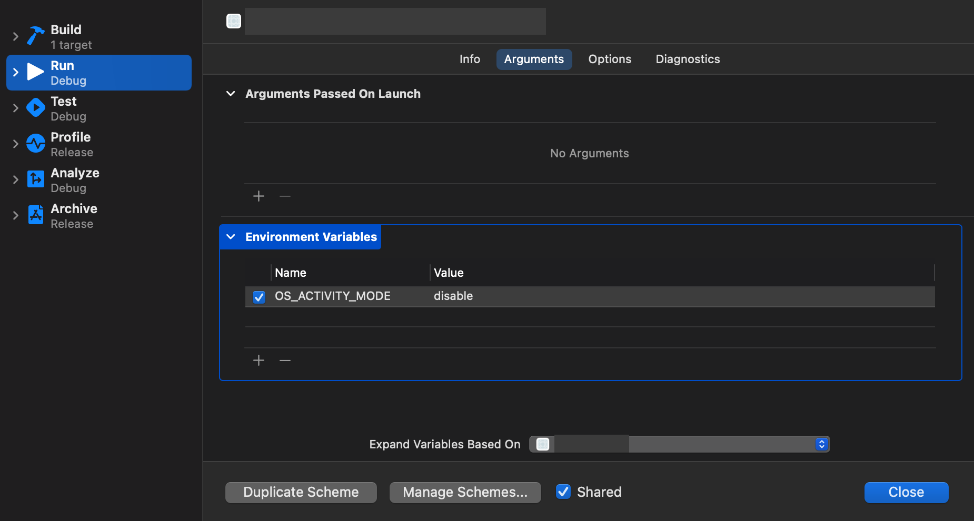Click the Build hammer icon
Screen dimensions: 974x521
[36, 36]
